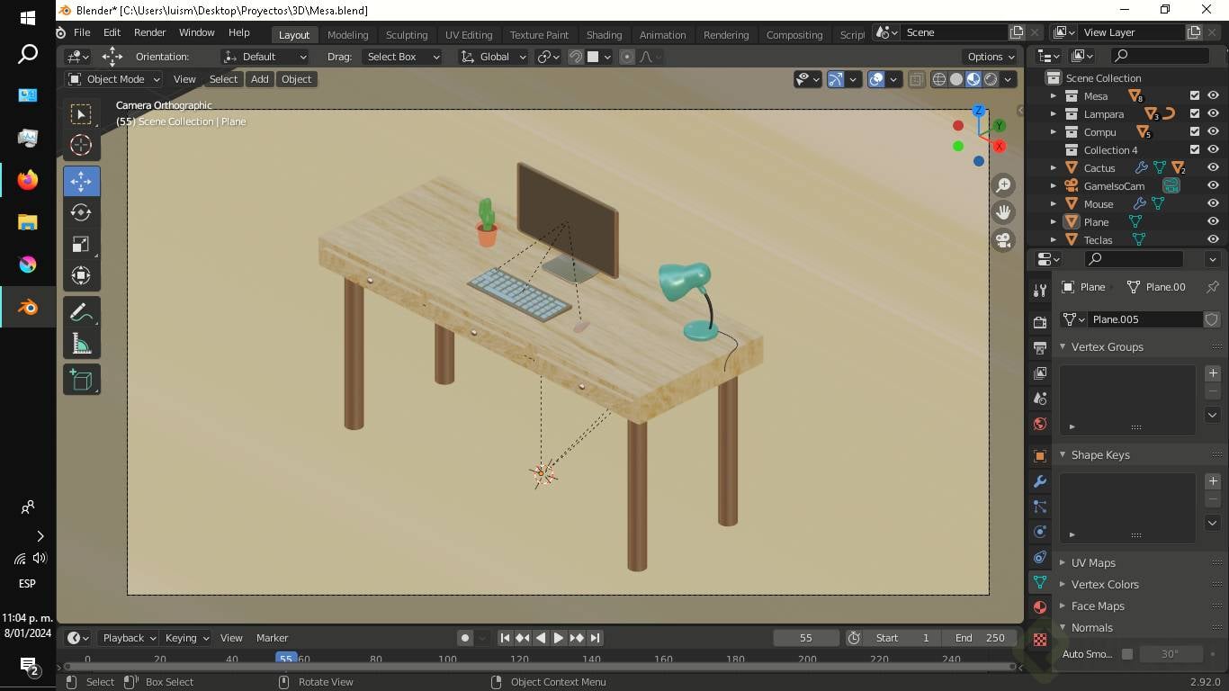1229x691 pixels.
Task: Expand the UV Maps panel
Action: pyautogui.click(x=1093, y=562)
